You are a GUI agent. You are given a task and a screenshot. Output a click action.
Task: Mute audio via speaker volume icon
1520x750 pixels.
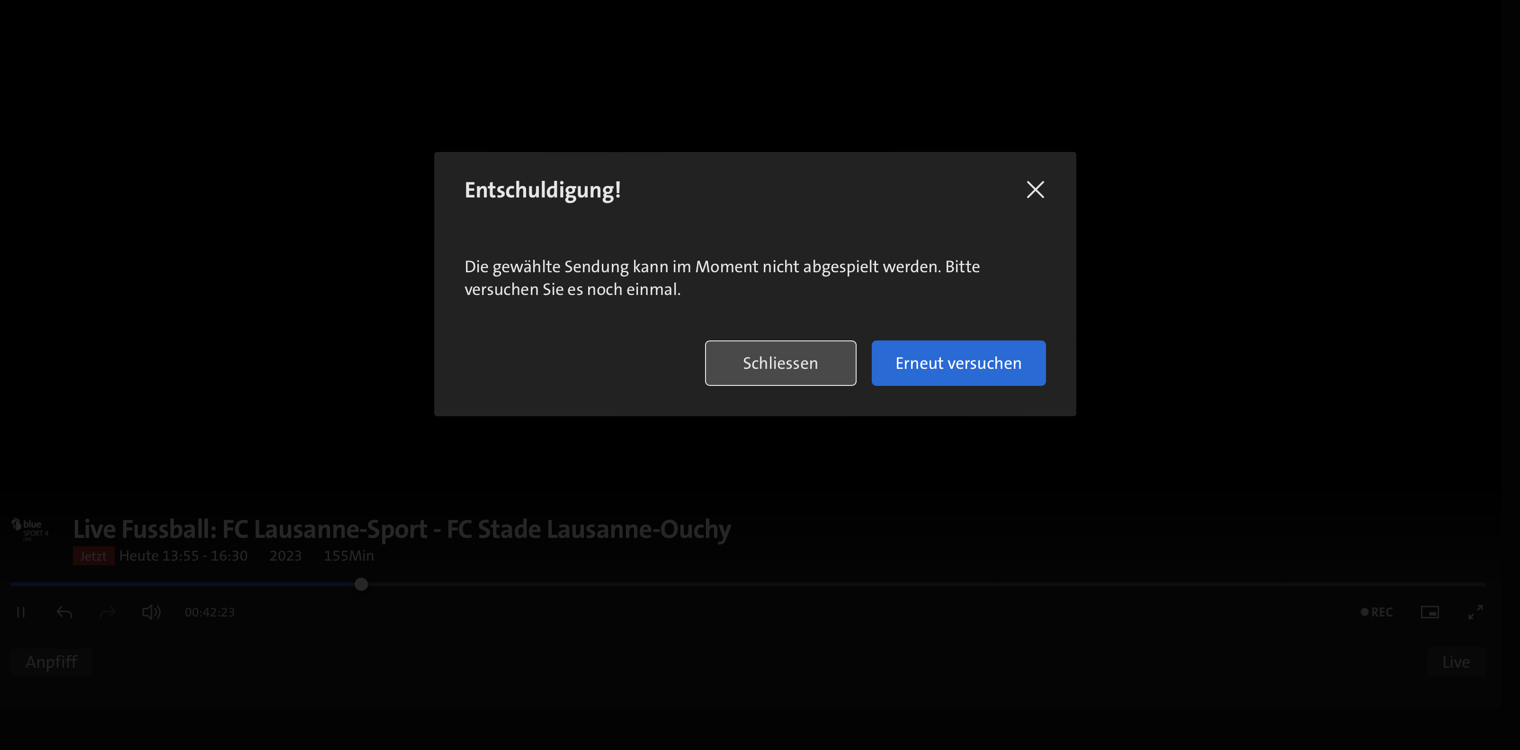151,612
